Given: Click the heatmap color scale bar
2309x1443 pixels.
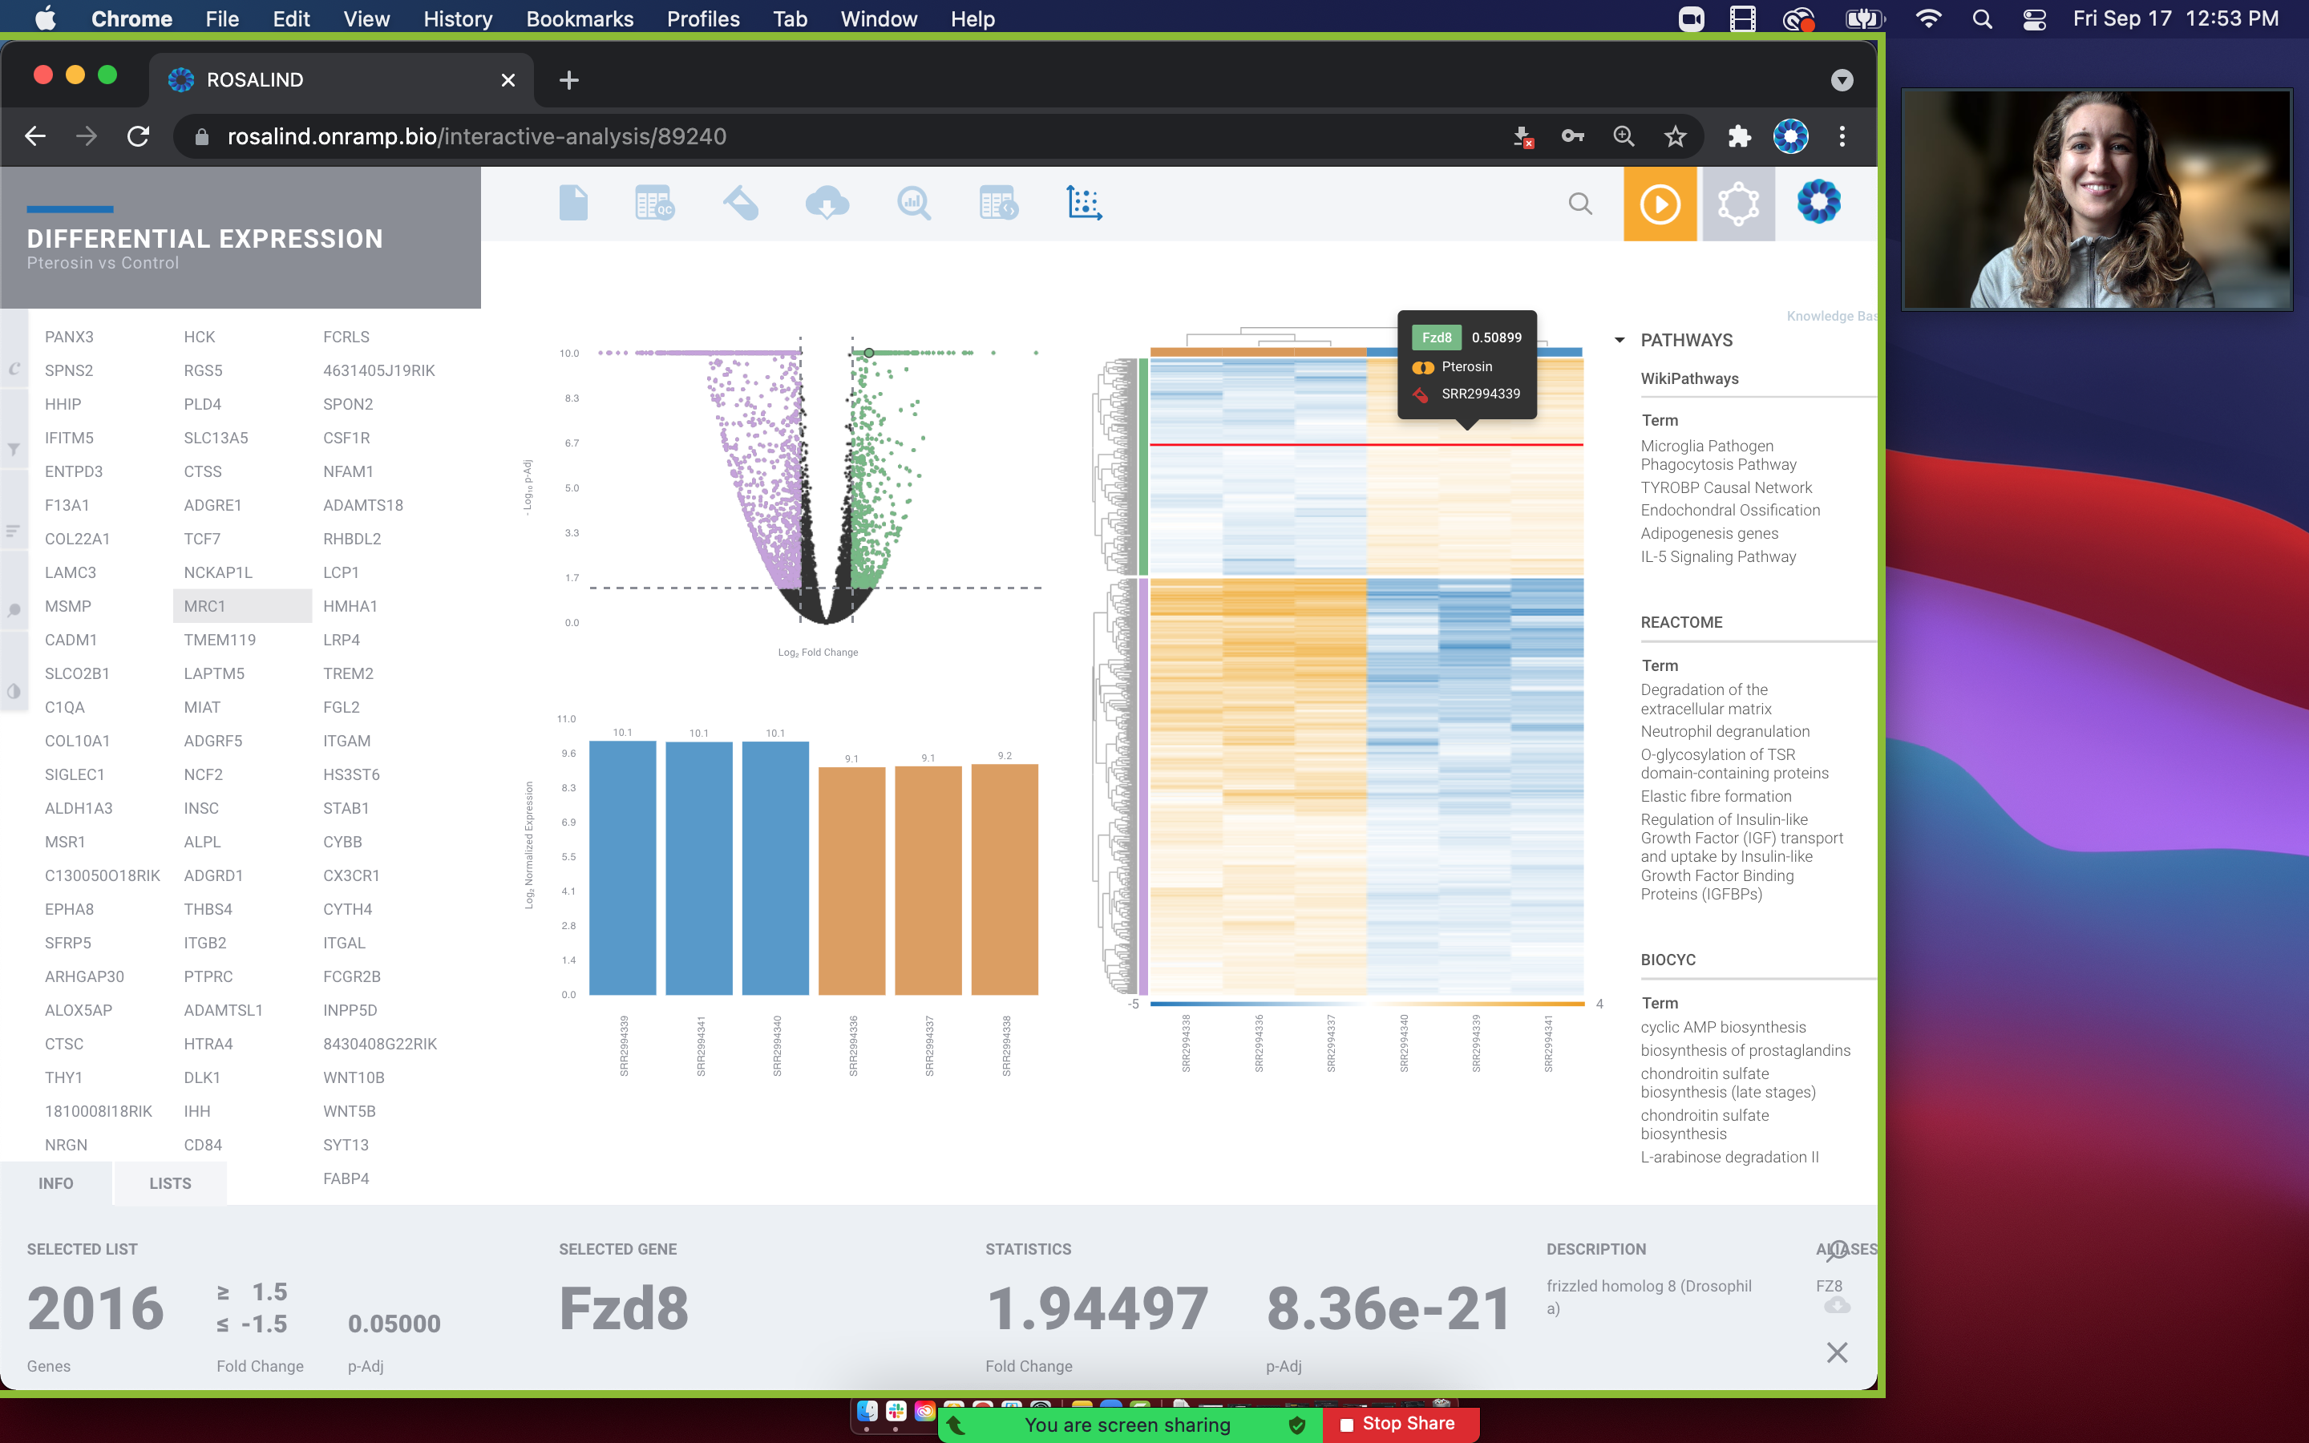Looking at the screenshot, I should coord(1366,1004).
